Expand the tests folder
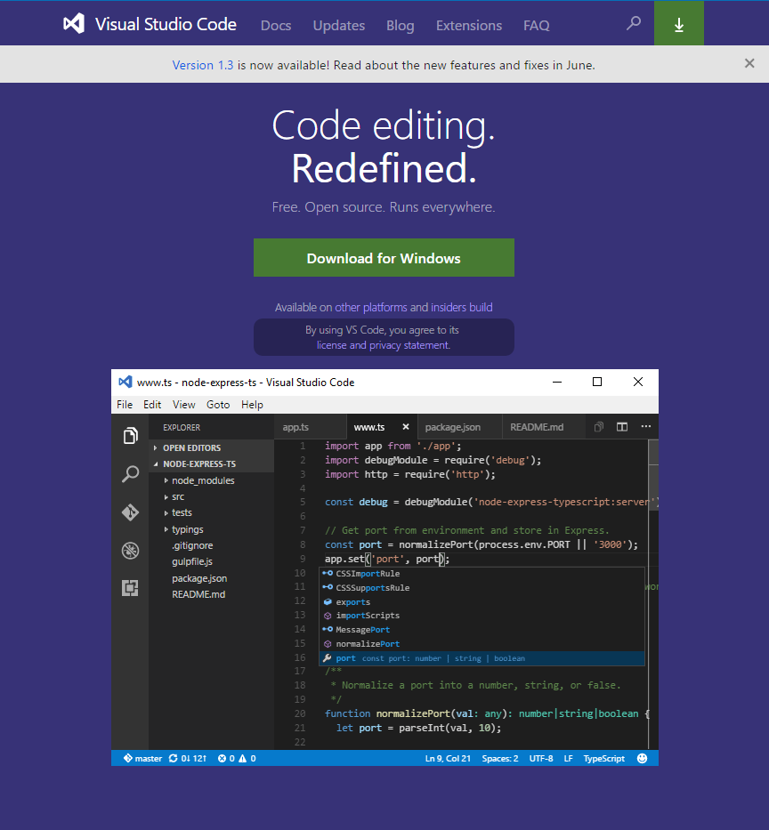 point(166,512)
